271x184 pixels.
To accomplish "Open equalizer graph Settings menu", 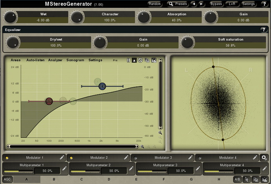I will tap(96, 60).
